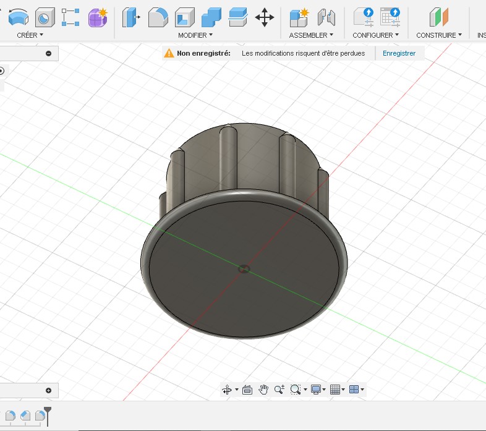
Task: Expand the MODIFIER dropdown menu
Action: click(x=195, y=35)
